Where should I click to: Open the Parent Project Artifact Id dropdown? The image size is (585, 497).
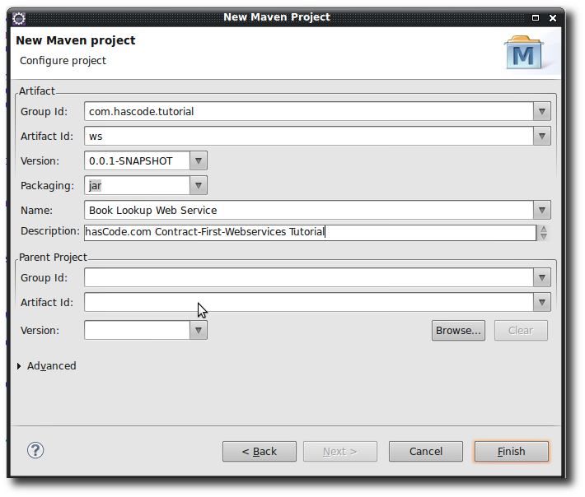[542, 302]
